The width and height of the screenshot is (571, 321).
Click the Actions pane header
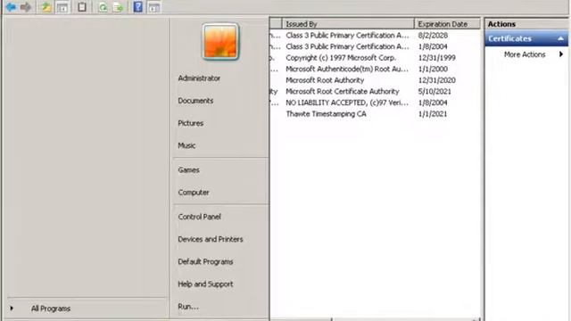526,24
